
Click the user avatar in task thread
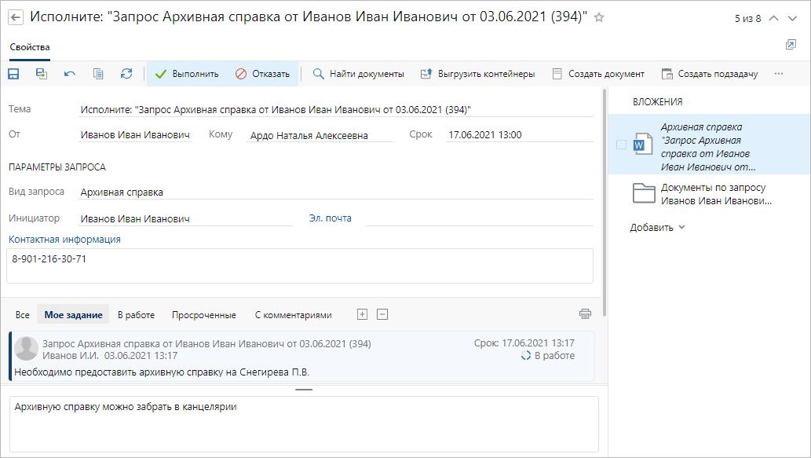pyautogui.click(x=26, y=348)
